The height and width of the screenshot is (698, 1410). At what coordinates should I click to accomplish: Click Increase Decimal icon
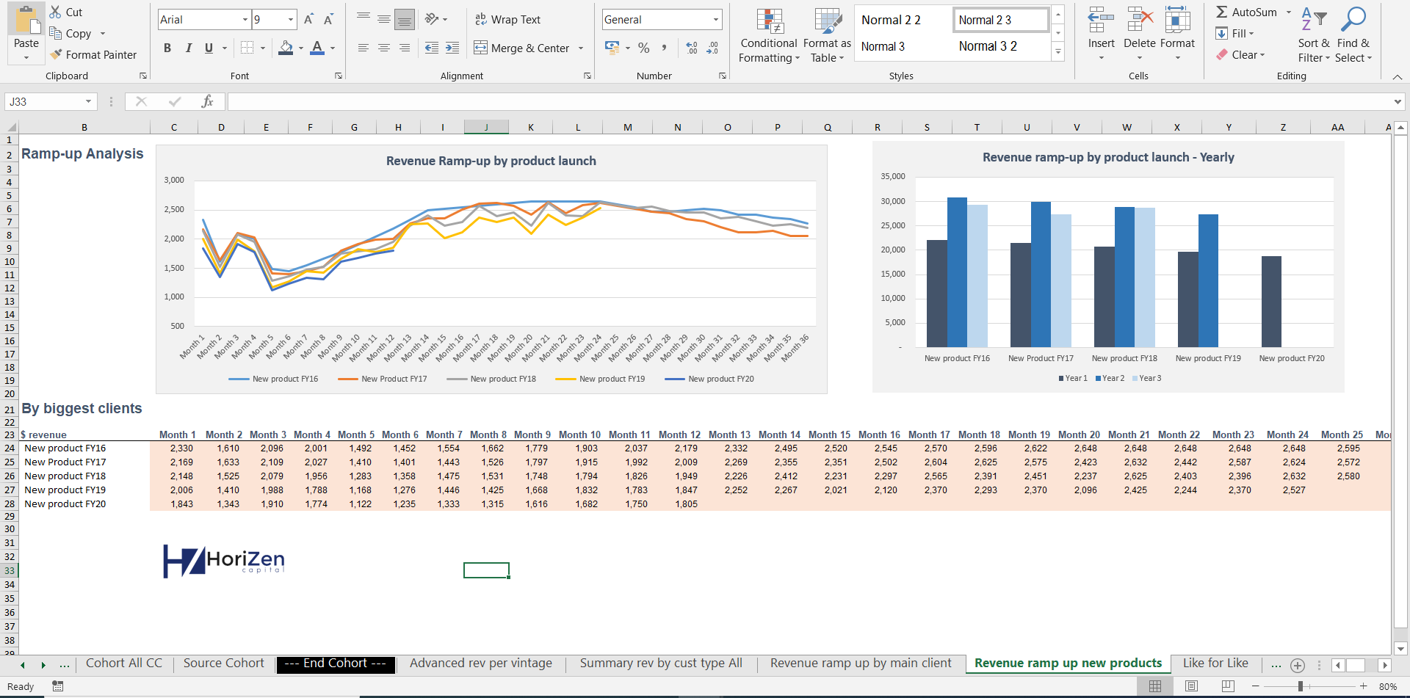point(691,48)
